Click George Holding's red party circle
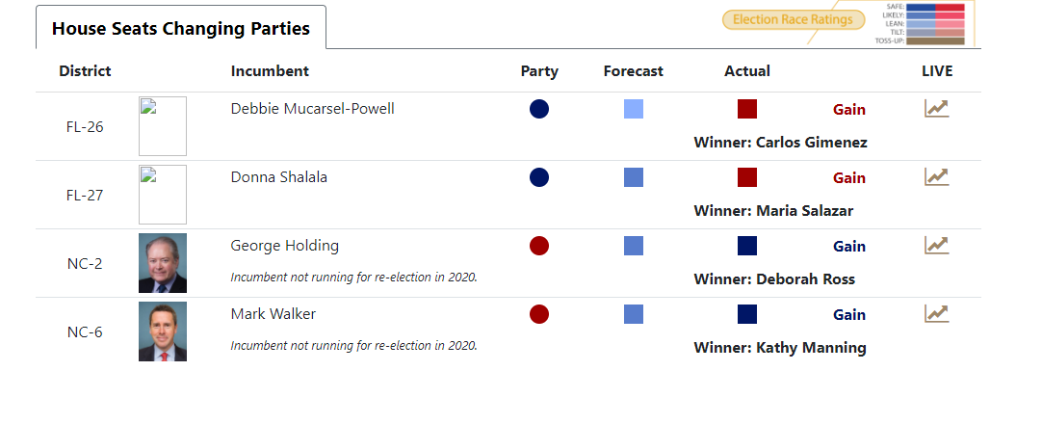The width and height of the screenshot is (1042, 424). tap(539, 246)
